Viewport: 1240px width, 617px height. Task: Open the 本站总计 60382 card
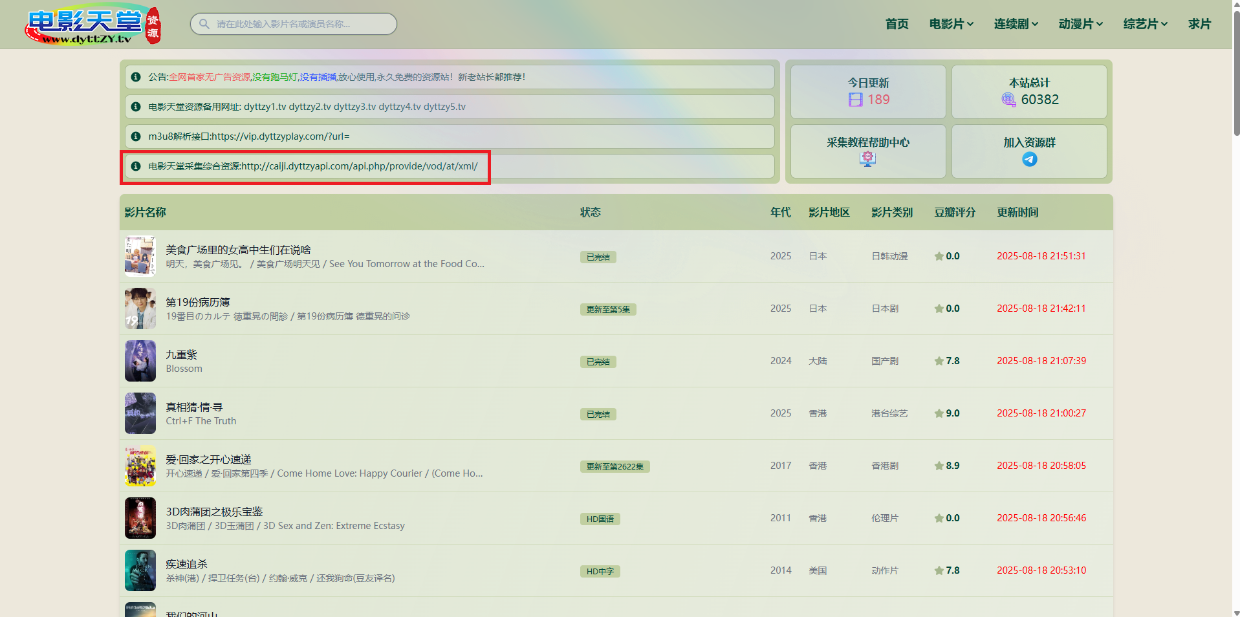[1029, 92]
